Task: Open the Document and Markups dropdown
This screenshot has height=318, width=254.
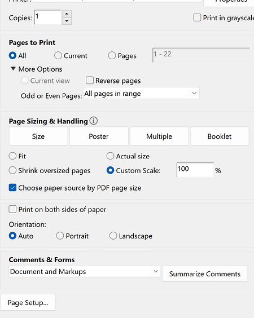Action: (85, 271)
